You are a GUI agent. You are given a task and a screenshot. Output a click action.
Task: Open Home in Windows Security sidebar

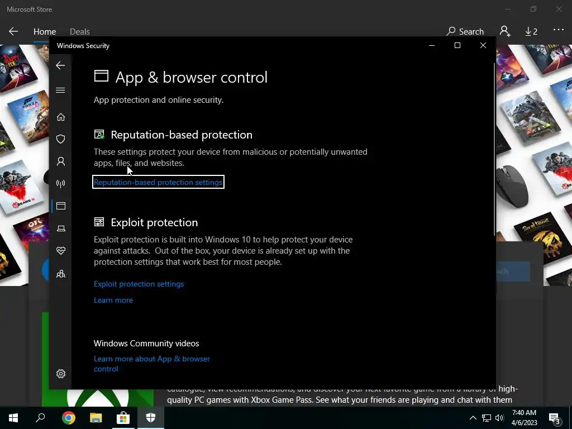pos(60,117)
